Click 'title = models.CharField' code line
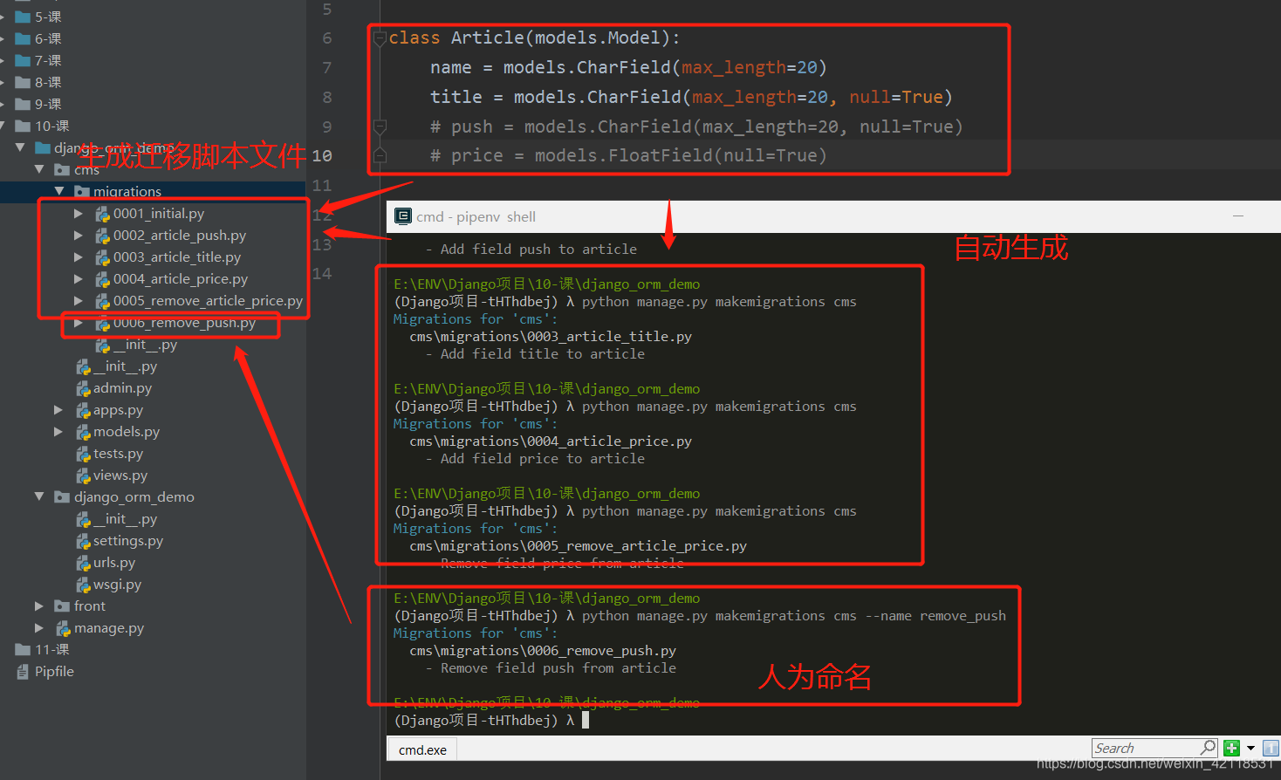This screenshot has height=780, width=1281. pos(691,97)
